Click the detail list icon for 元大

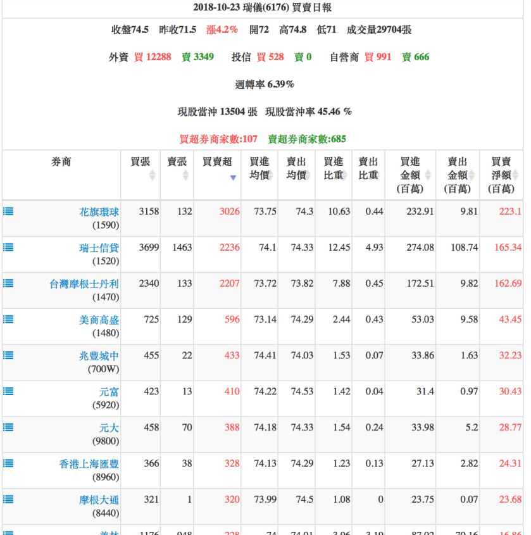coord(8,427)
